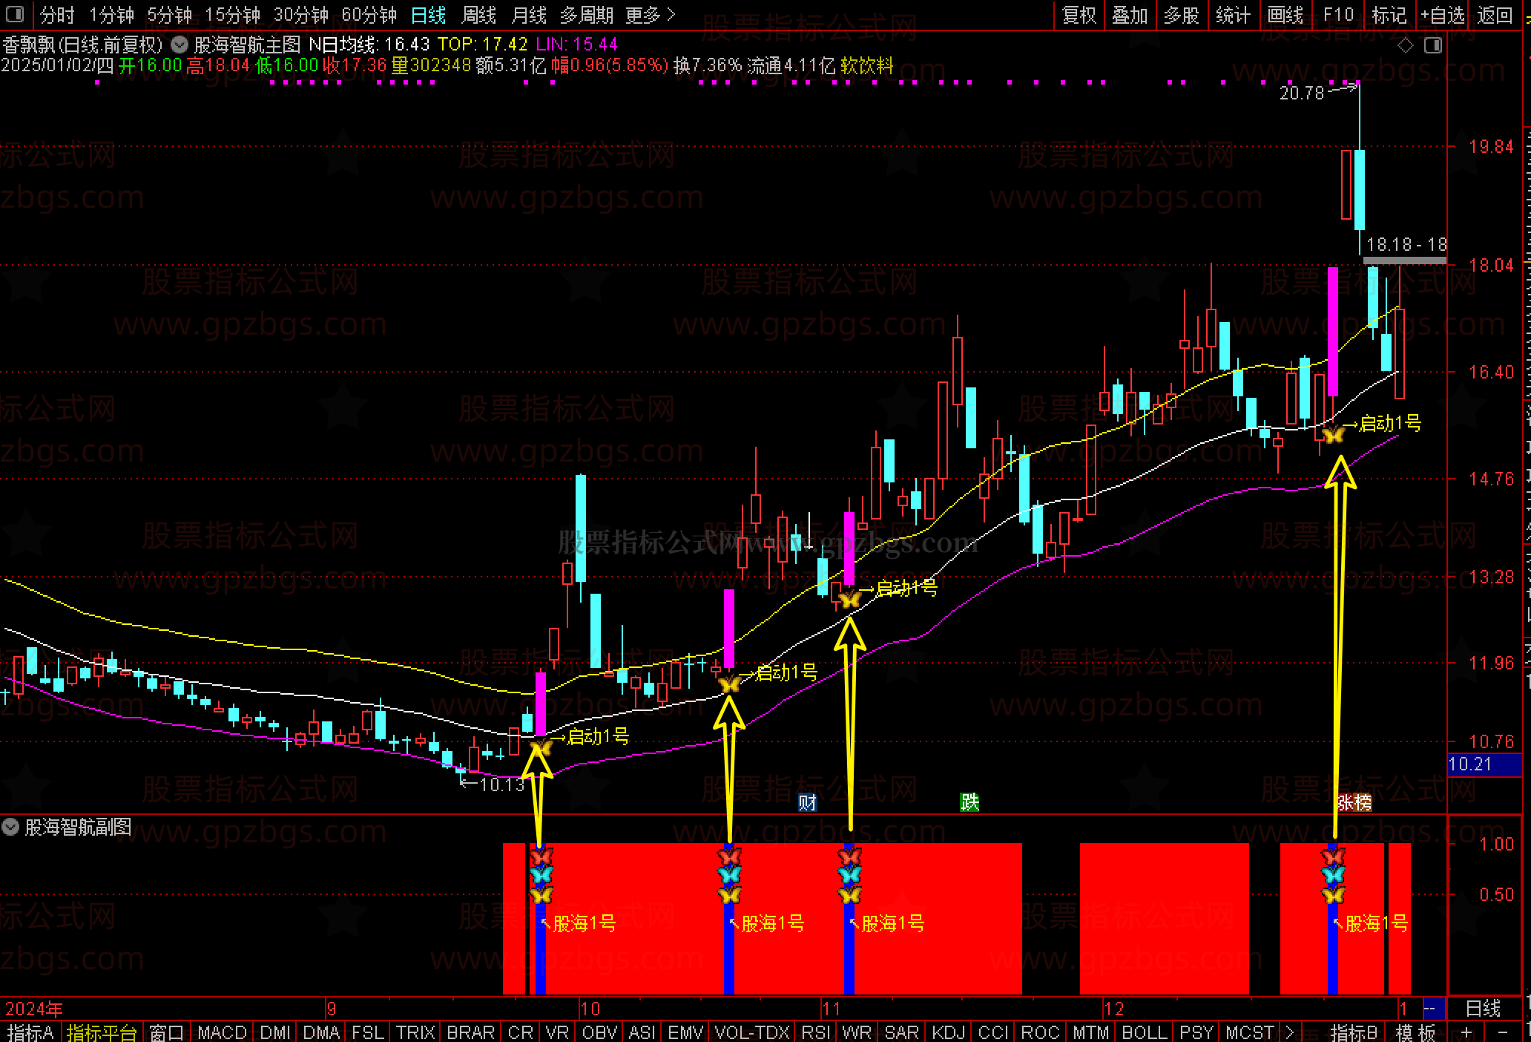This screenshot has height=1042, width=1531.
Task: Toggle the 叠加 overlay option
Action: tap(1130, 15)
